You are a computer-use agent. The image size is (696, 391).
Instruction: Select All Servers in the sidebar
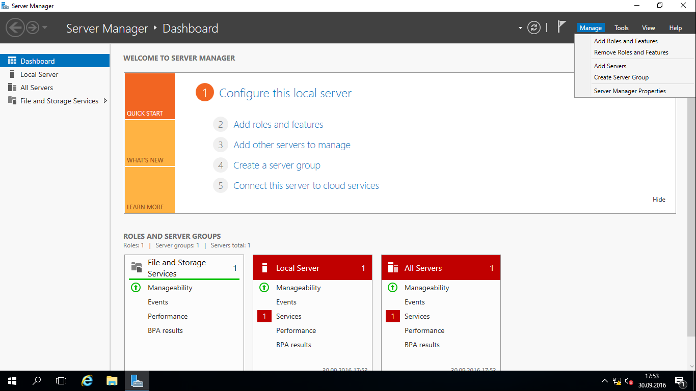point(55,88)
